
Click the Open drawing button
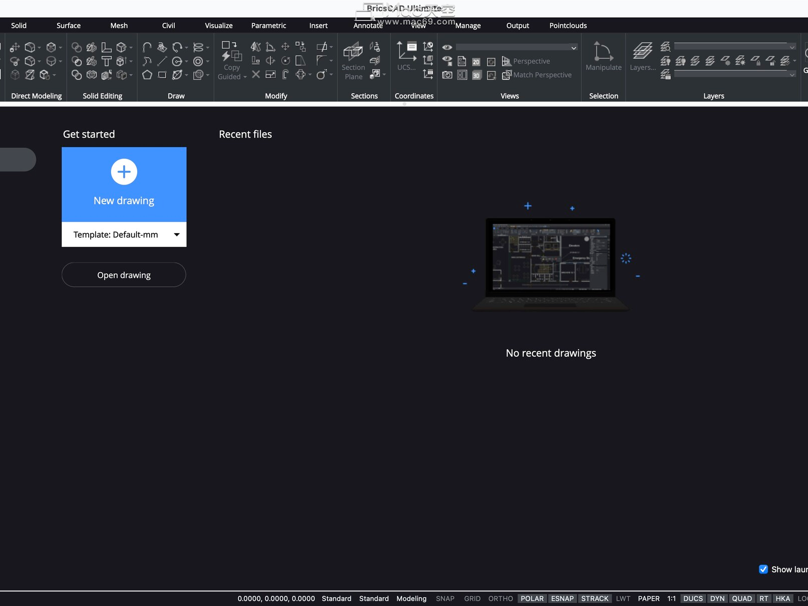click(124, 275)
